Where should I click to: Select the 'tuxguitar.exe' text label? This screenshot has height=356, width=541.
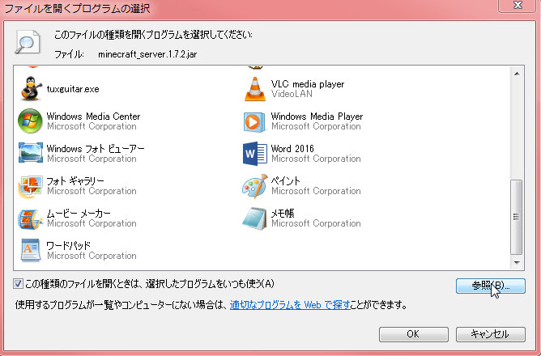(73, 89)
